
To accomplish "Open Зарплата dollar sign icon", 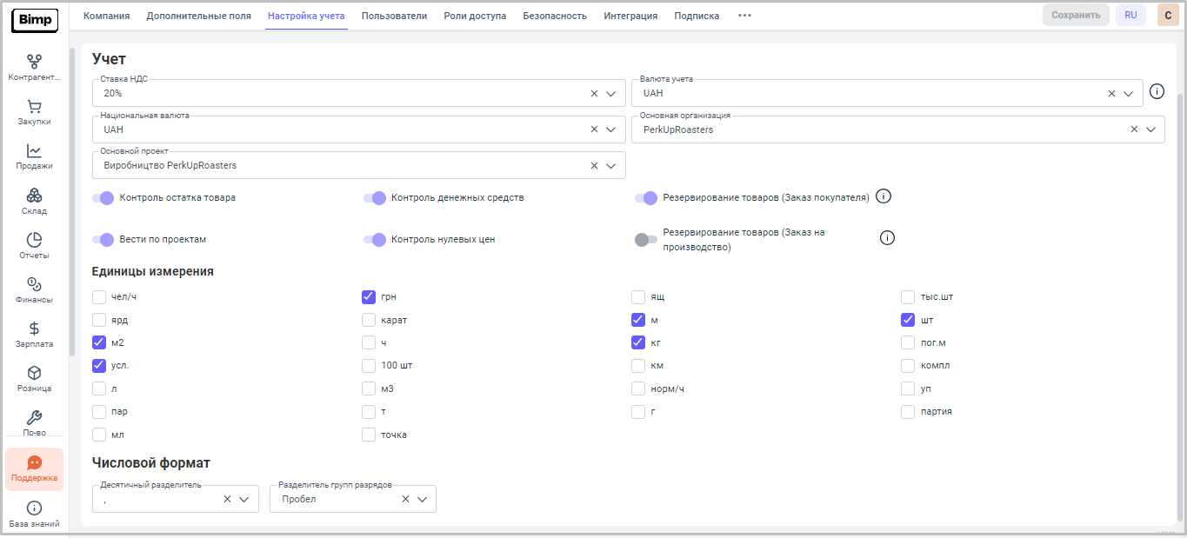I will pyautogui.click(x=34, y=330).
